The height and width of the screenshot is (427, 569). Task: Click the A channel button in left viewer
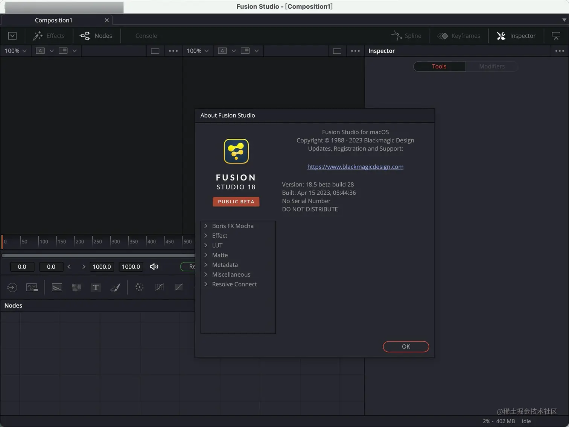(40, 51)
